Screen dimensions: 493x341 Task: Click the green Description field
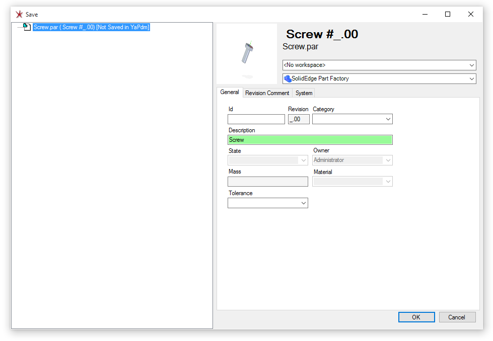pos(310,140)
